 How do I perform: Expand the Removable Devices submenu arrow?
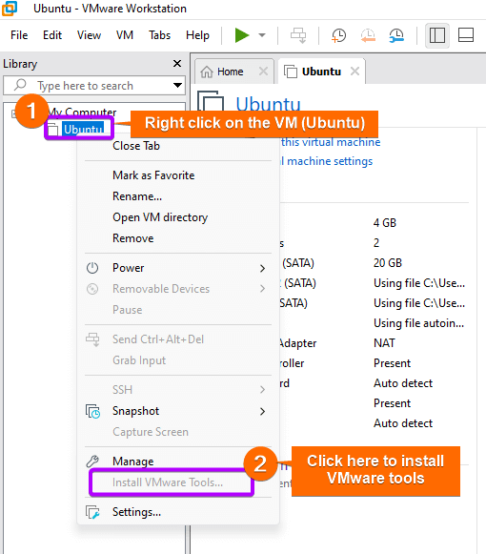(x=262, y=289)
